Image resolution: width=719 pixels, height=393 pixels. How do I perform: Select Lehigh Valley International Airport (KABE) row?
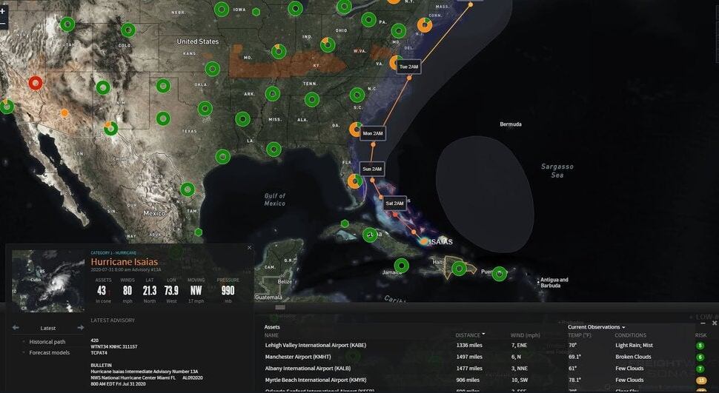tap(486, 346)
